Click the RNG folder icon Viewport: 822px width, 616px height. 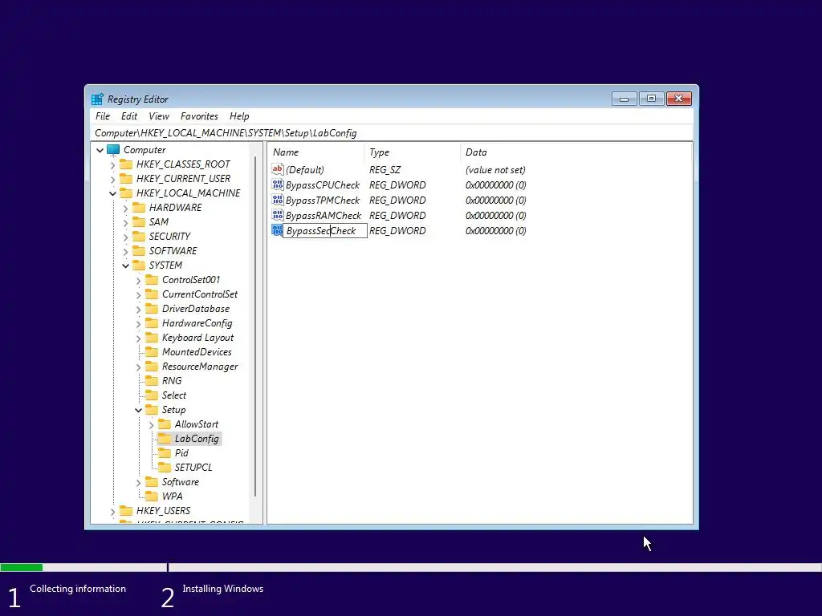[x=152, y=381]
